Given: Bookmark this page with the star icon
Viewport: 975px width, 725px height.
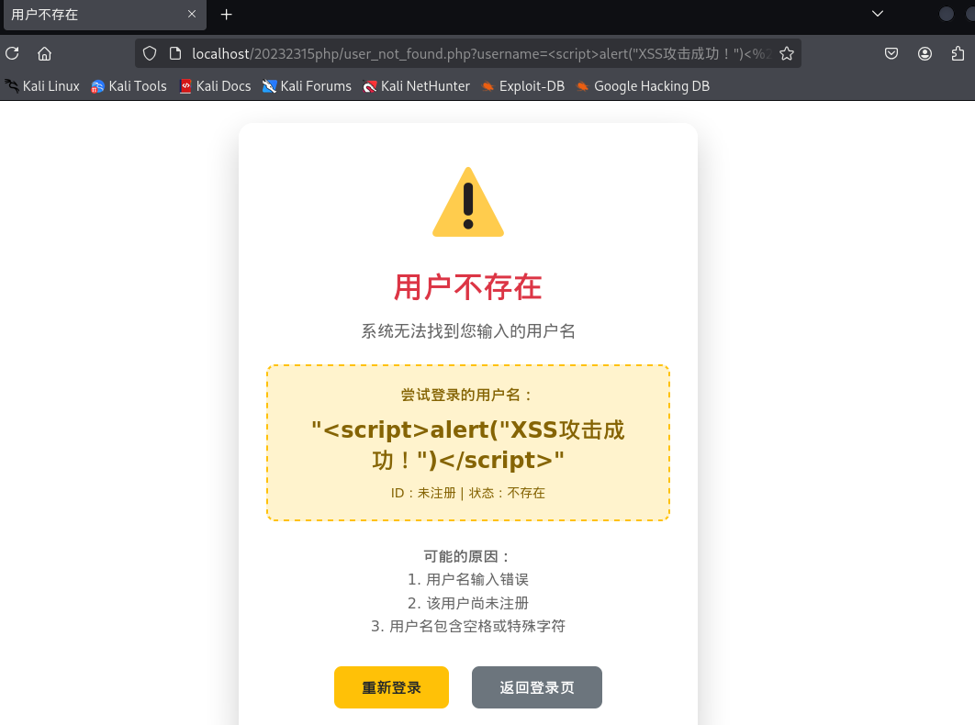Looking at the screenshot, I should (x=787, y=53).
